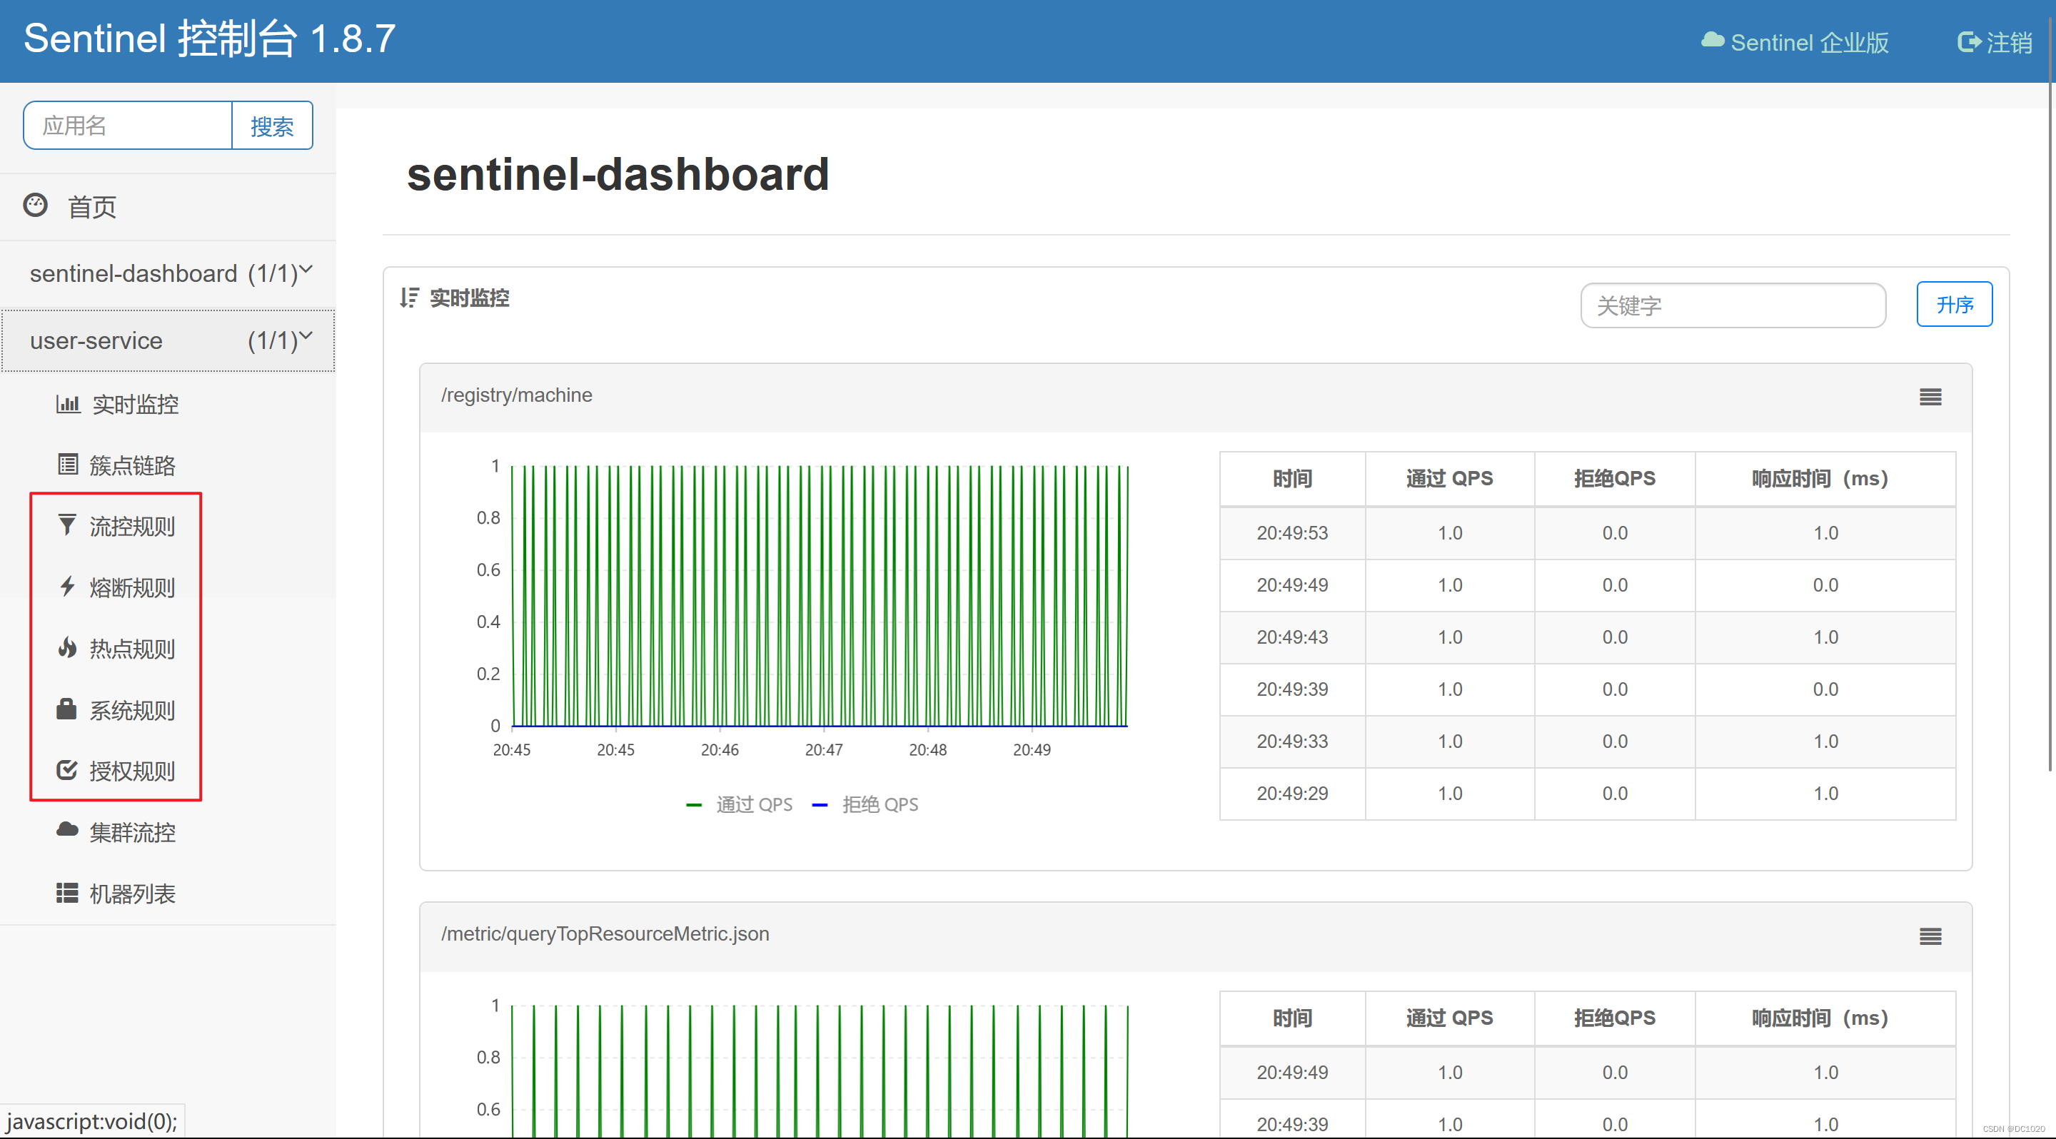Open the /registry/machine chart hamburger menu
This screenshot has width=2056, height=1139.
click(1930, 396)
